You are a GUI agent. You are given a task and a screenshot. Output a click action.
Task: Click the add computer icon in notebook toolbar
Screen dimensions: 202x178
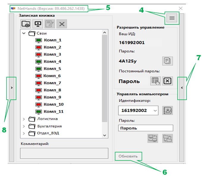point(38,24)
